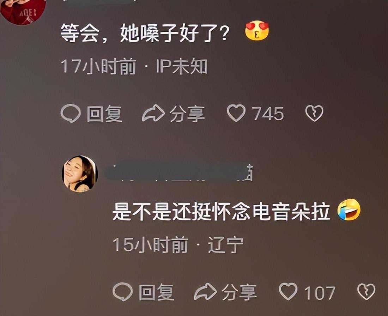Click the 745 like count number
The width and height of the screenshot is (388, 316).
(x=268, y=114)
